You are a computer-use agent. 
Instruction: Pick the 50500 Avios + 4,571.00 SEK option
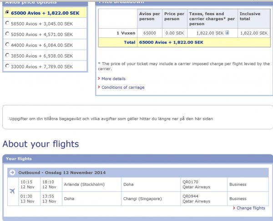(x=7, y=34)
